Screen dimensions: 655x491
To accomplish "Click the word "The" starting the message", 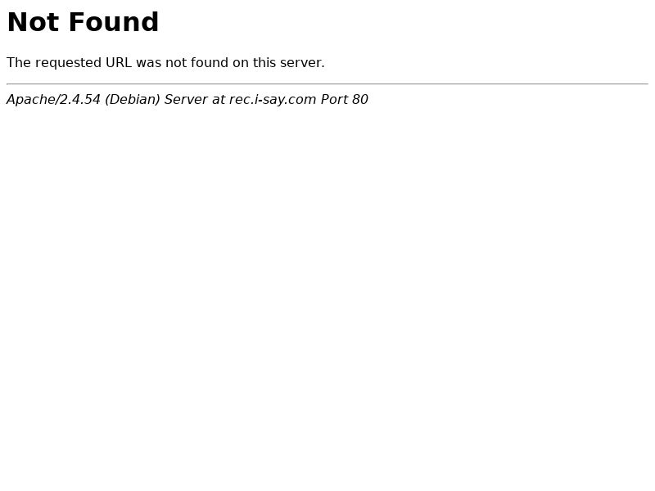I will click(19, 63).
